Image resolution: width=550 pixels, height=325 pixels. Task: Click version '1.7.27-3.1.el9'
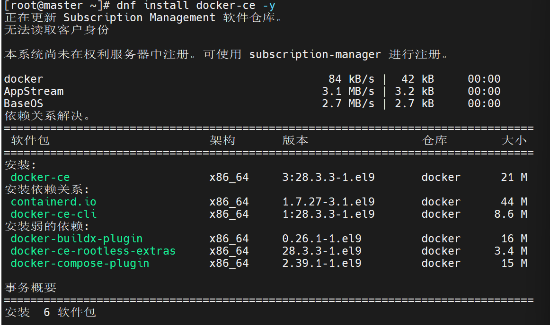click(x=328, y=202)
